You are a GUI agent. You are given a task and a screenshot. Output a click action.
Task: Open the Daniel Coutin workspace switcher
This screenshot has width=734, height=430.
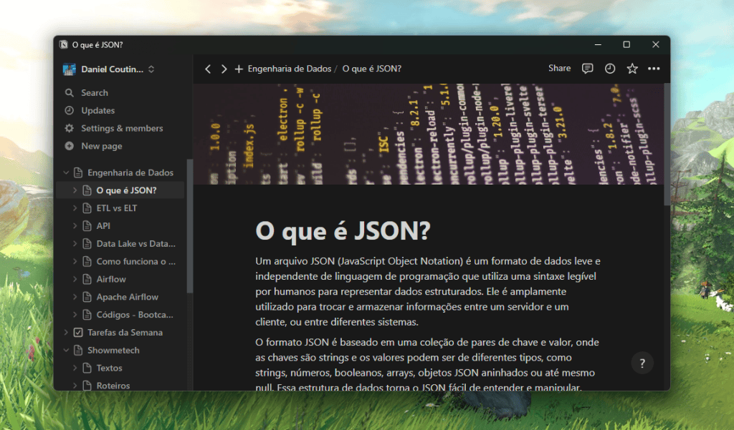point(109,69)
